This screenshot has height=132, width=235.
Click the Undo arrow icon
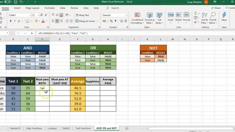pyautogui.click(x=21, y=2)
